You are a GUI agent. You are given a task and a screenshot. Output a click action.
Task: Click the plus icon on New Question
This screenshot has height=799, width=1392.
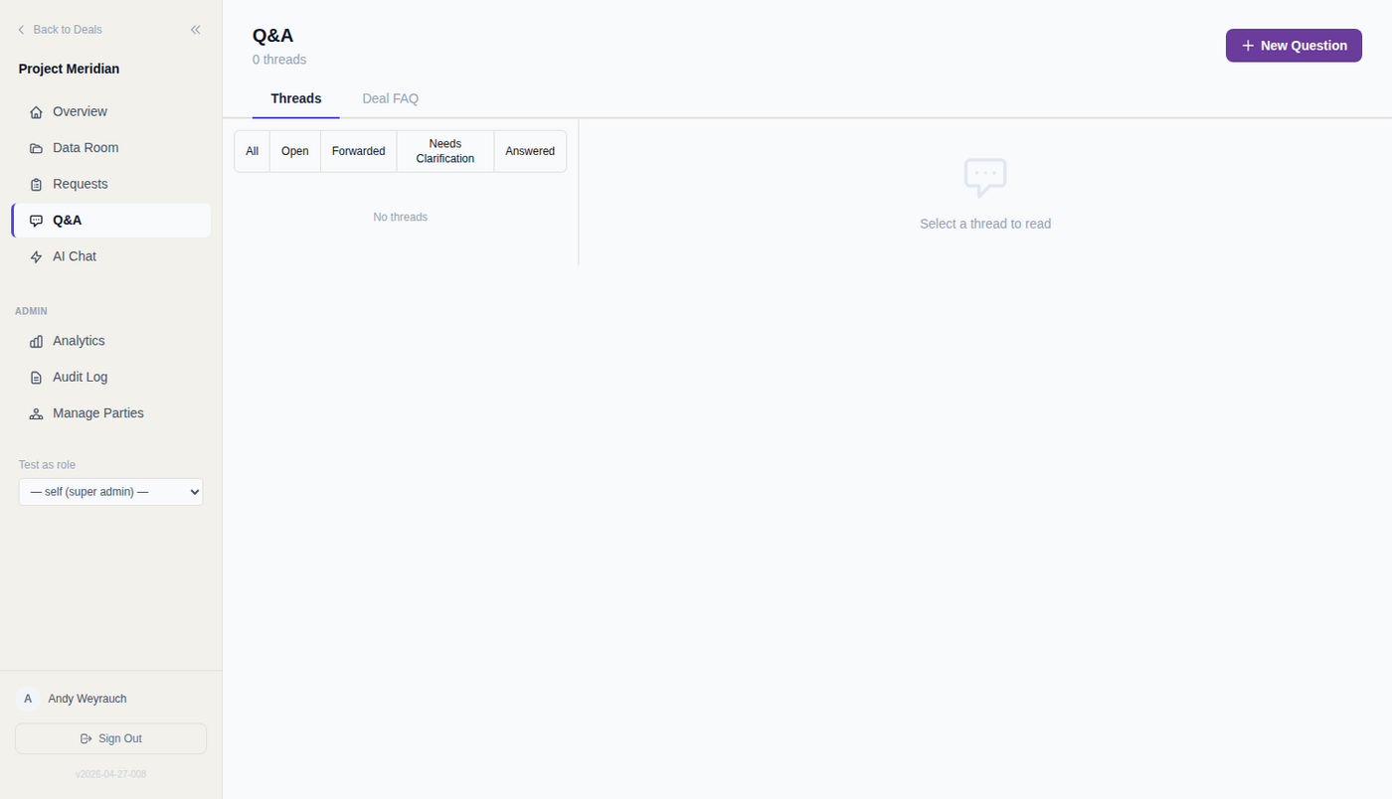1248,46
